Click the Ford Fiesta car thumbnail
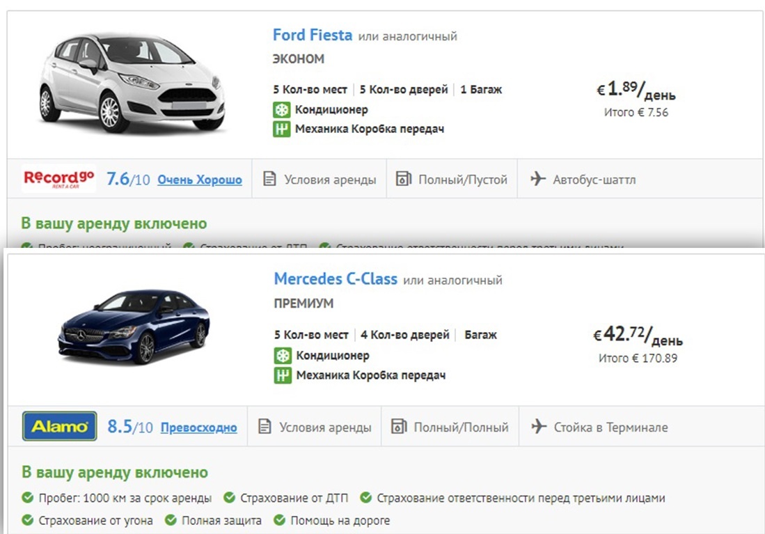Image resolution: width=765 pixels, height=534 pixels. [x=131, y=82]
